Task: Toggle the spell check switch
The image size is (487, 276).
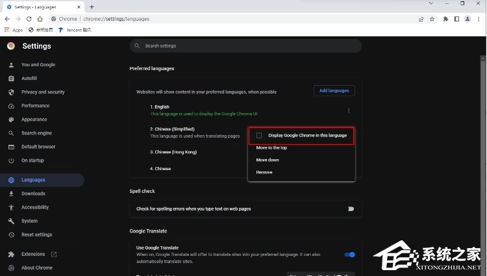Action: pos(350,208)
